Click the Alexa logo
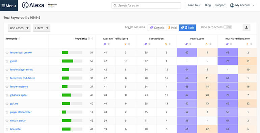The image size is (260, 133). (x=33, y=5)
